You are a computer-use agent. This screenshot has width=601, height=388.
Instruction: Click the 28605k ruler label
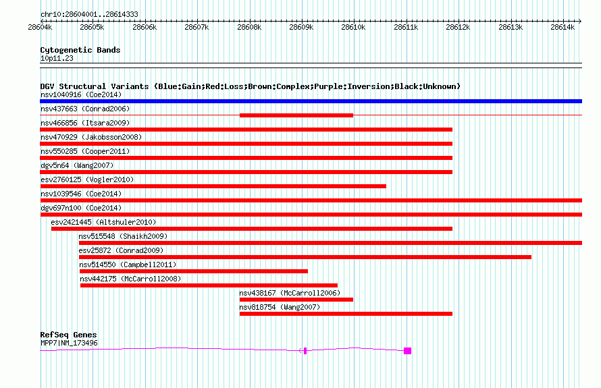92,27
